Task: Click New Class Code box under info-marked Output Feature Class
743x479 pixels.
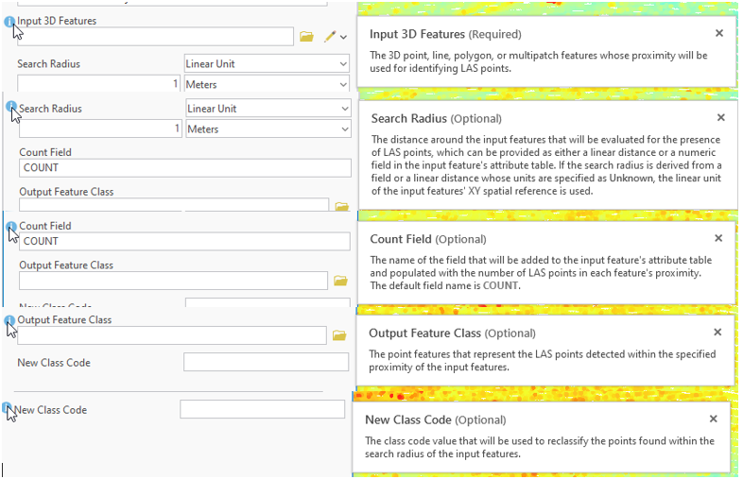Action: (267, 363)
